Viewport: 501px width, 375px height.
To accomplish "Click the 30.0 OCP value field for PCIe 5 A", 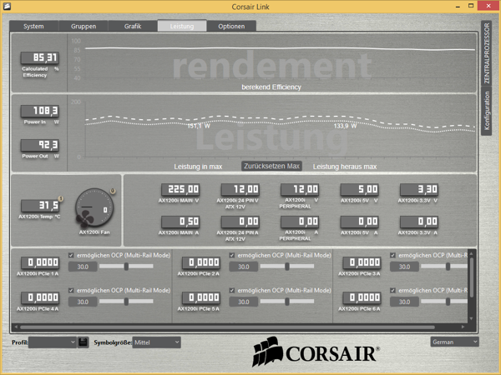I will tap(244, 302).
